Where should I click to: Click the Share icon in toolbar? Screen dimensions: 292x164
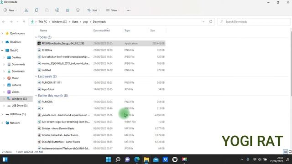pos(68,10)
